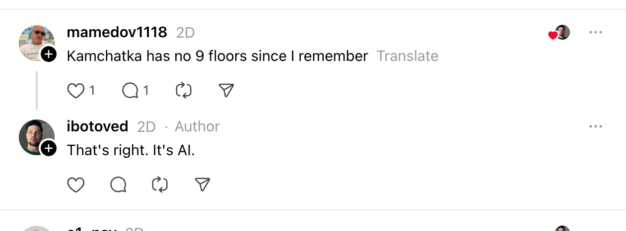View ibotoved's profile picture
Viewport: 626px width, 231px height.
[x=34, y=134]
